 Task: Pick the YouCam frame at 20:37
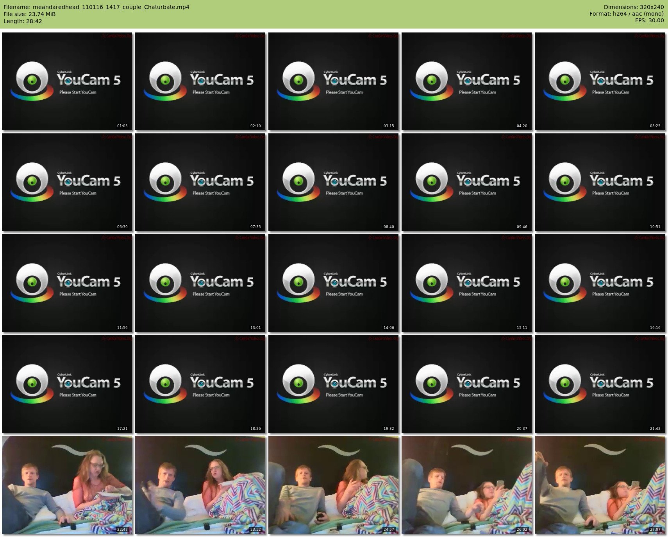(467, 384)
